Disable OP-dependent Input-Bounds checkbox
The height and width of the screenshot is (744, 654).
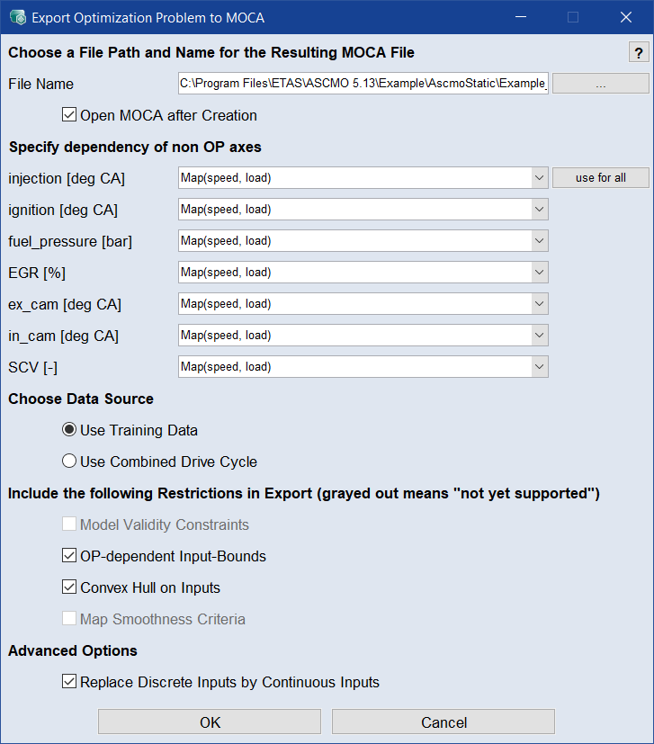69,556
